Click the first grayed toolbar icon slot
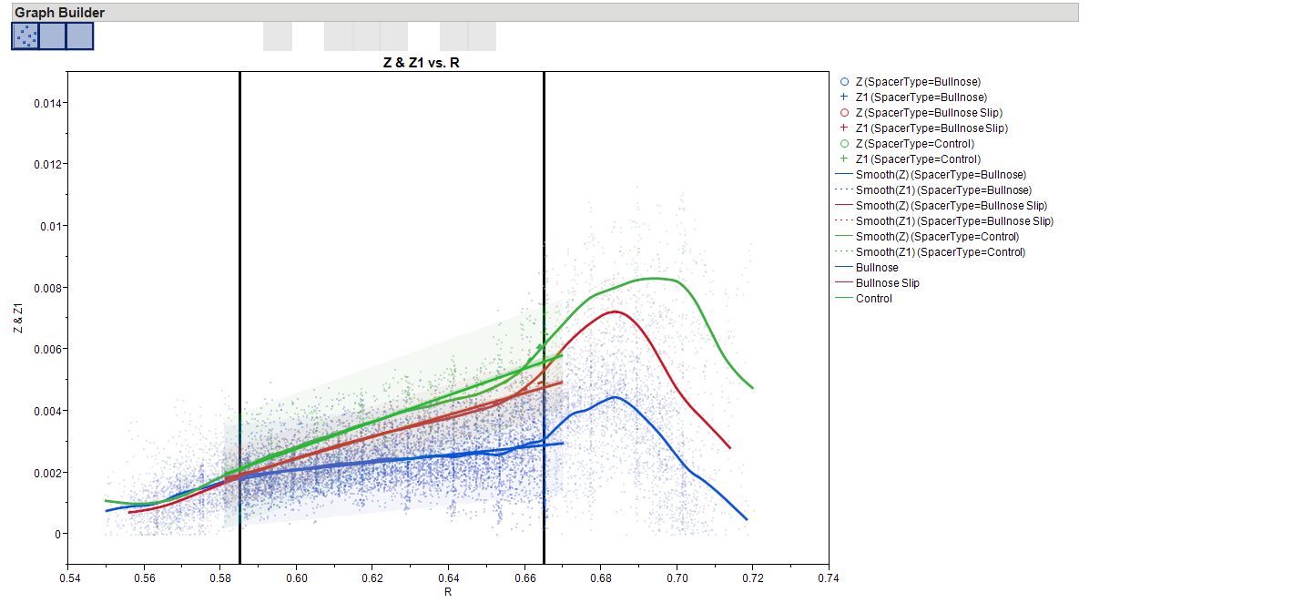The width and height of the screenshot is (1303, 603). click(x=276, y=36)
